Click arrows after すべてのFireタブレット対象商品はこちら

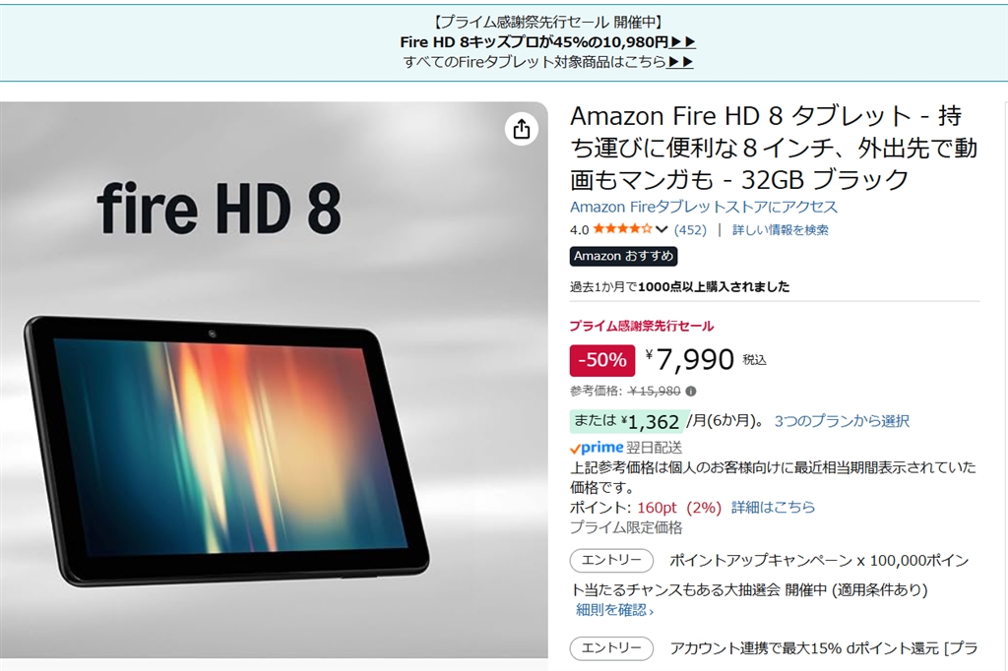[x=680, y=62]
